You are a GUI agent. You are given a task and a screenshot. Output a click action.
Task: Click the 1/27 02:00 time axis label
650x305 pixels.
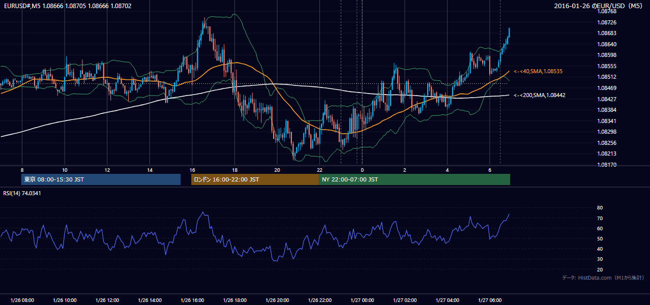point(404,300)
